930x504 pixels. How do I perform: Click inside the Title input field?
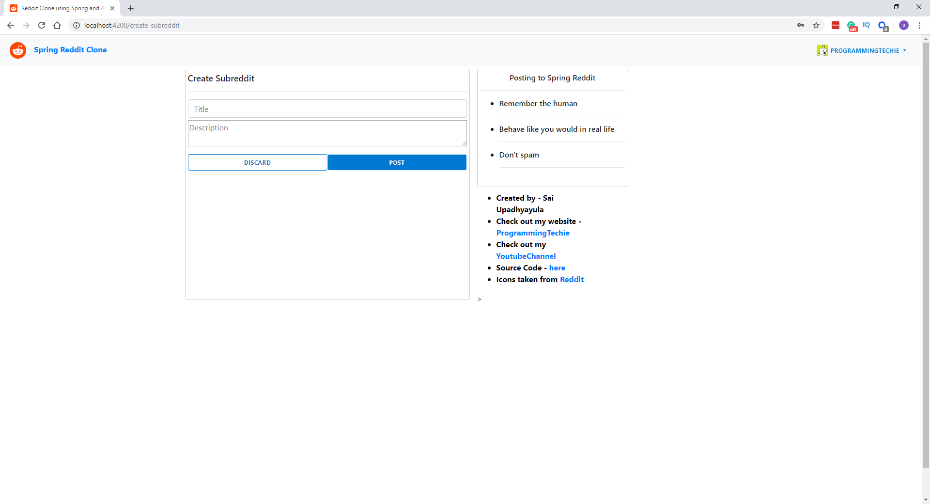point(327,109)
